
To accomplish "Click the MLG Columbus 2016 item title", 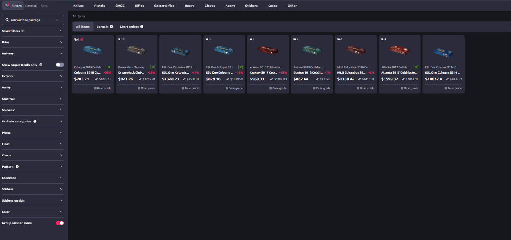I will [352, 72].
